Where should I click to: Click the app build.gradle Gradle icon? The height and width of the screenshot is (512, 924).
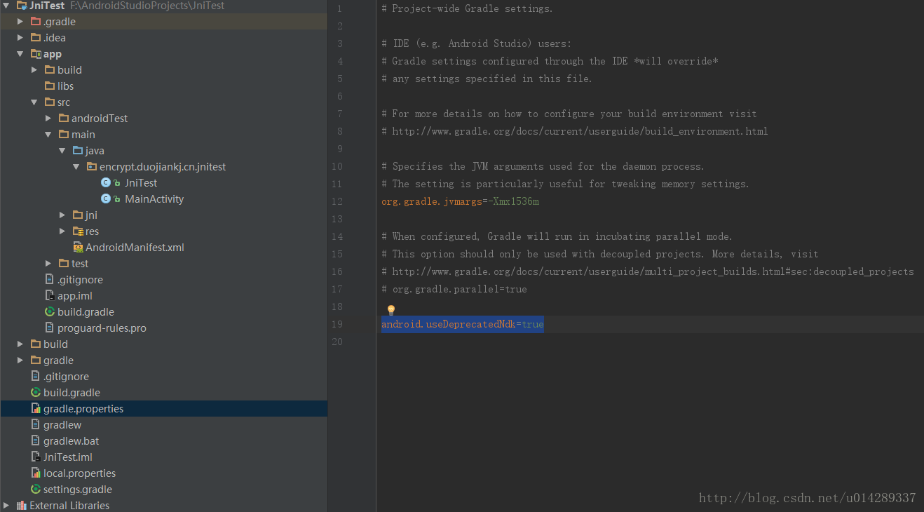click(50, 312)
